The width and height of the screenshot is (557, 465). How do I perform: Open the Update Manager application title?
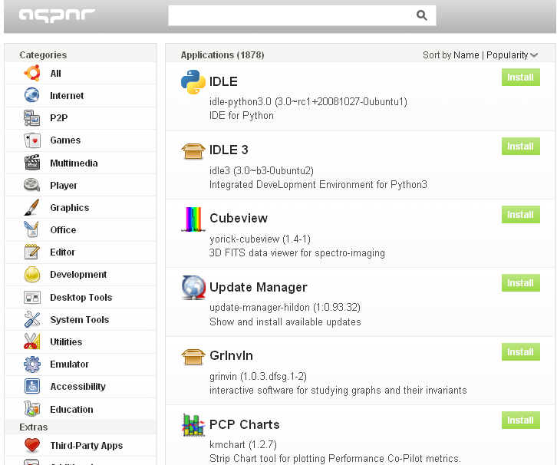point(259,287)
